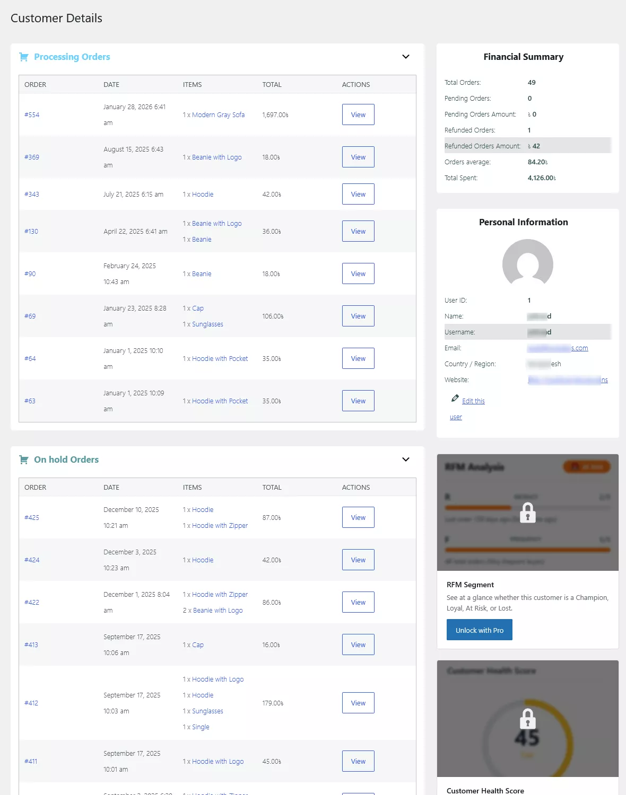Click the Total Orders value 49
The image size is (626, 795).
[x=532, y=83]
